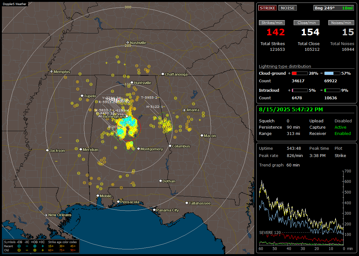Click the Mobile city marker dot

[x=98, y=196]
